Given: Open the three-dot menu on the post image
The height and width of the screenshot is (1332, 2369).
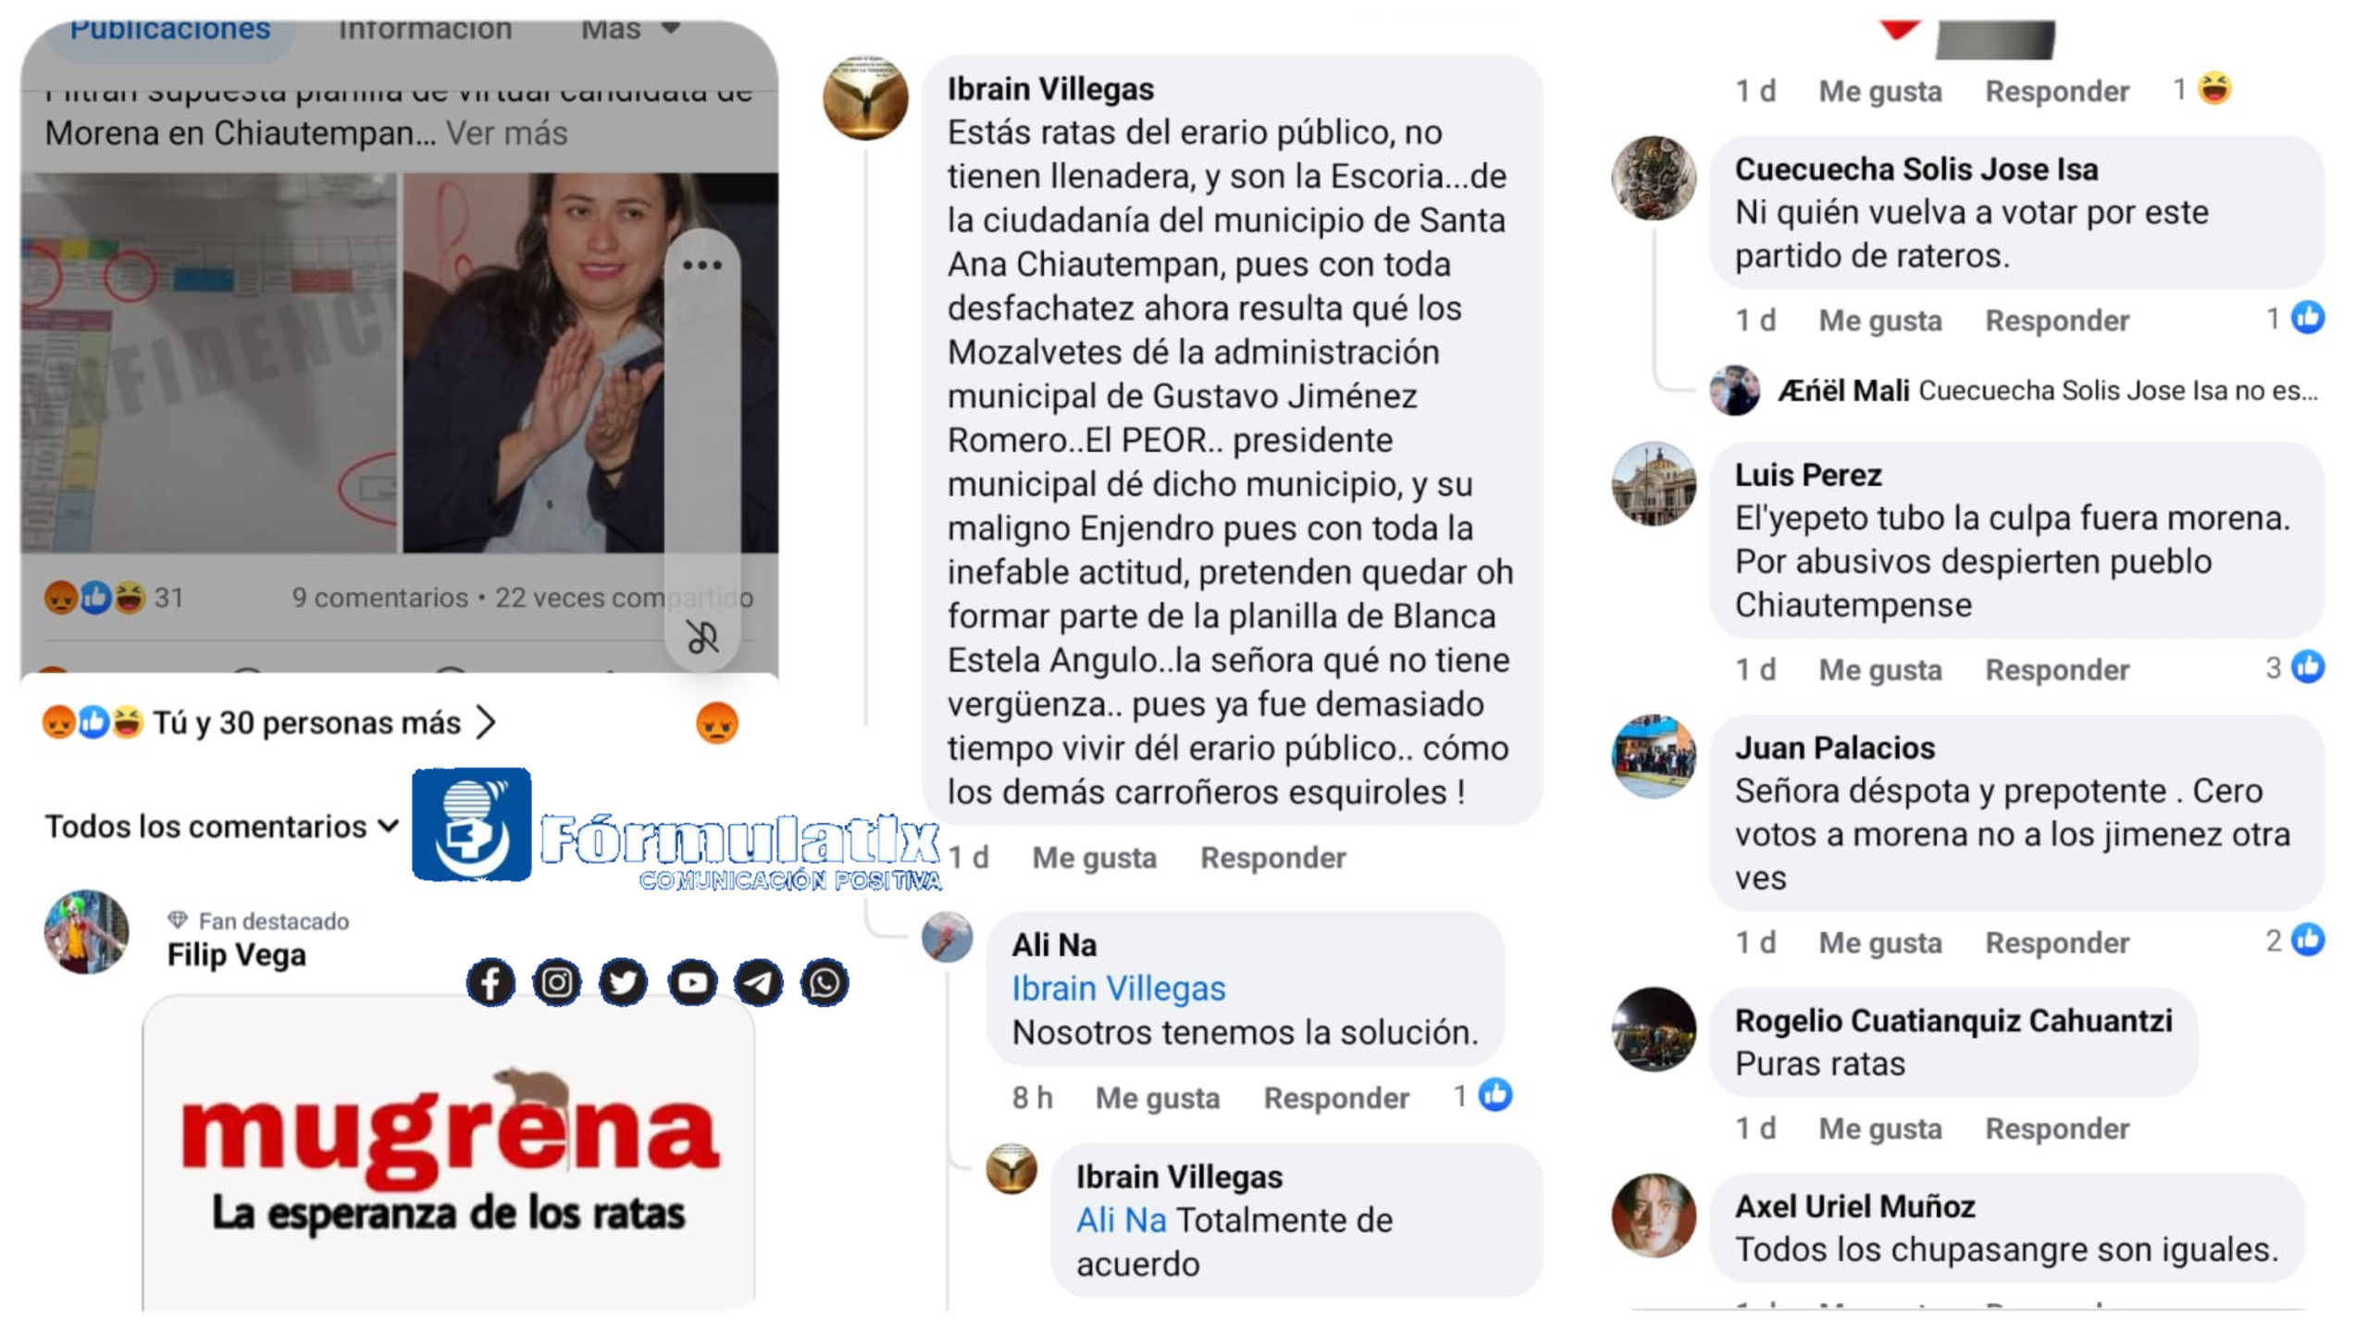Looking at the screenshot, I should pyautogui.click(x=702, y=266).
